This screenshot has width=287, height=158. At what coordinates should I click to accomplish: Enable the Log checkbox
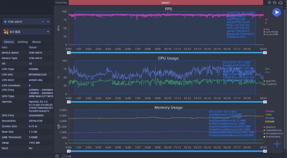63,156
